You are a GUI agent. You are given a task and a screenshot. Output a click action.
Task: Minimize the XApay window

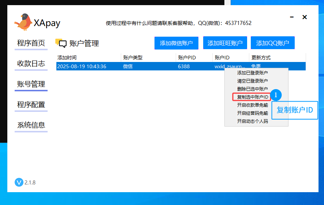(292, 17)
